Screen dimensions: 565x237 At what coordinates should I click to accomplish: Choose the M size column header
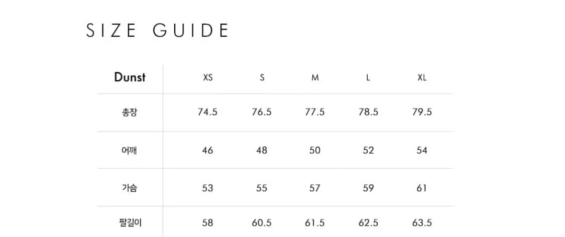point(315,78)
